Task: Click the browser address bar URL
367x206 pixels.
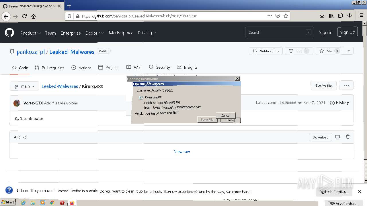Action: tap(139, 16)
